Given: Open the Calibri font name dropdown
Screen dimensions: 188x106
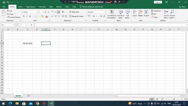Looking at the screenshot, I should pos(36,12).
